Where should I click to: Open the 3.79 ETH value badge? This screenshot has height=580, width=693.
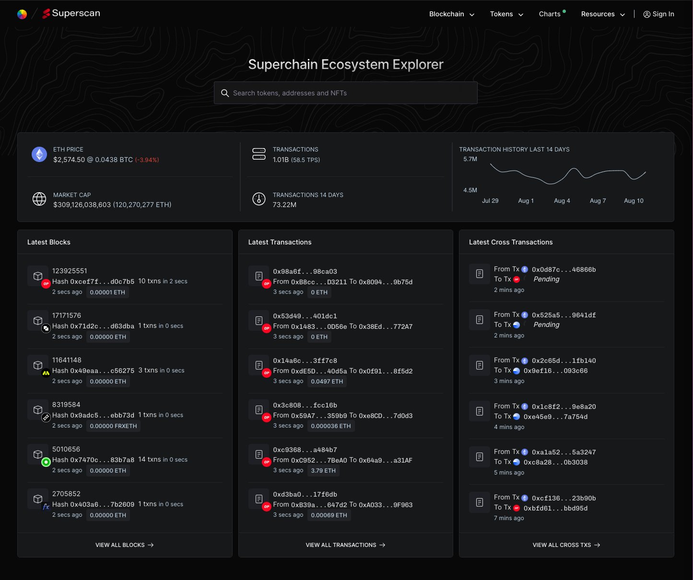coord(323,470)
